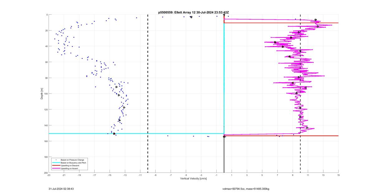Screen dimensions: 374x194
Task: Click the positive 7 tick label on velocity axis
Action: (x=278, y=175)
